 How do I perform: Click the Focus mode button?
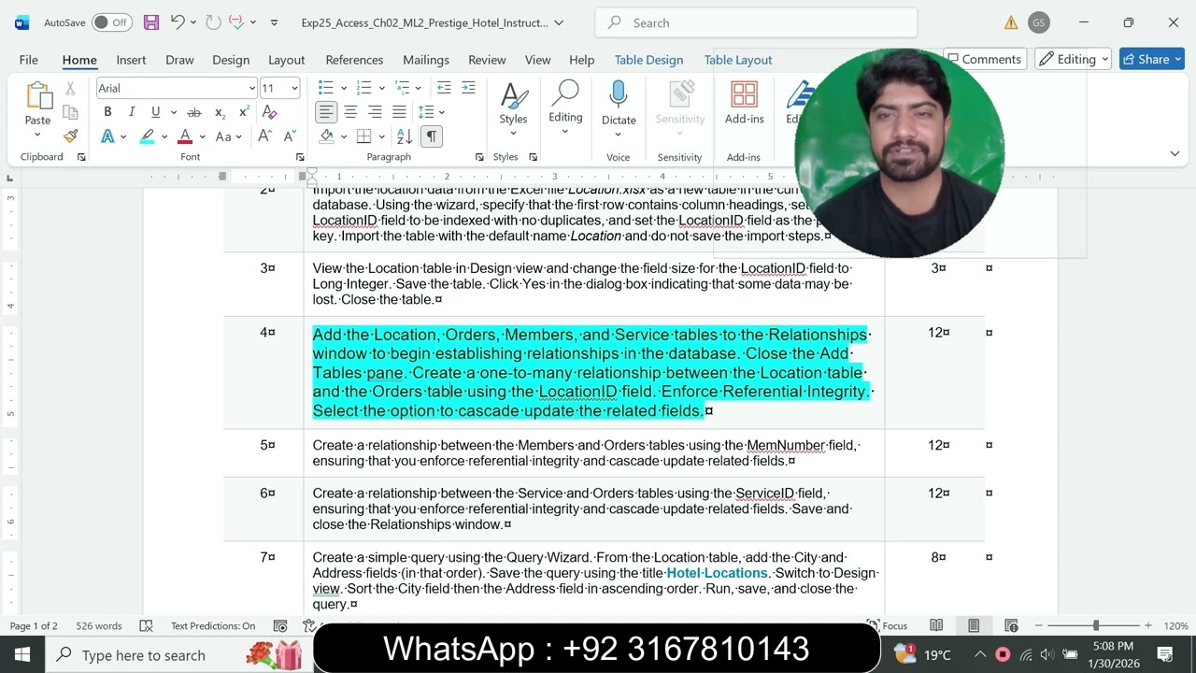pos(887,625)
